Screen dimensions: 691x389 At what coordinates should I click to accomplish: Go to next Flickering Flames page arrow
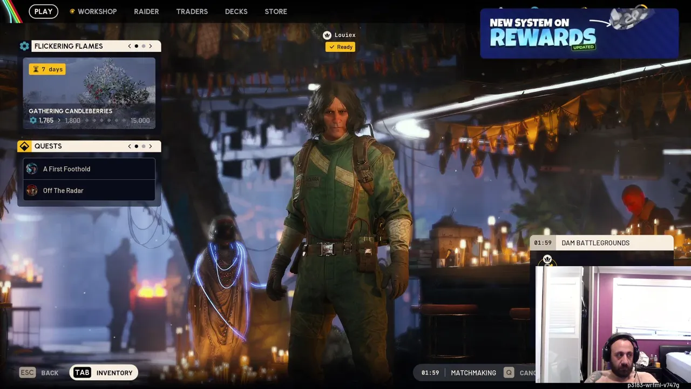tap(151, 46)
